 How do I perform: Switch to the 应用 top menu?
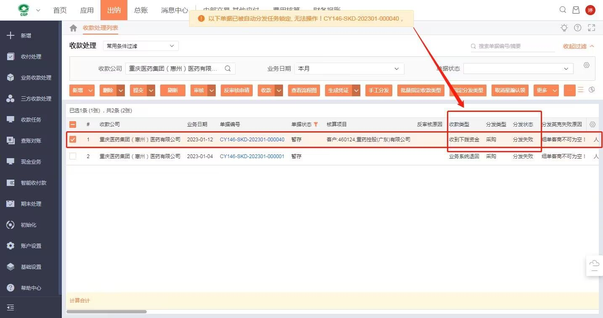(87, 10)
